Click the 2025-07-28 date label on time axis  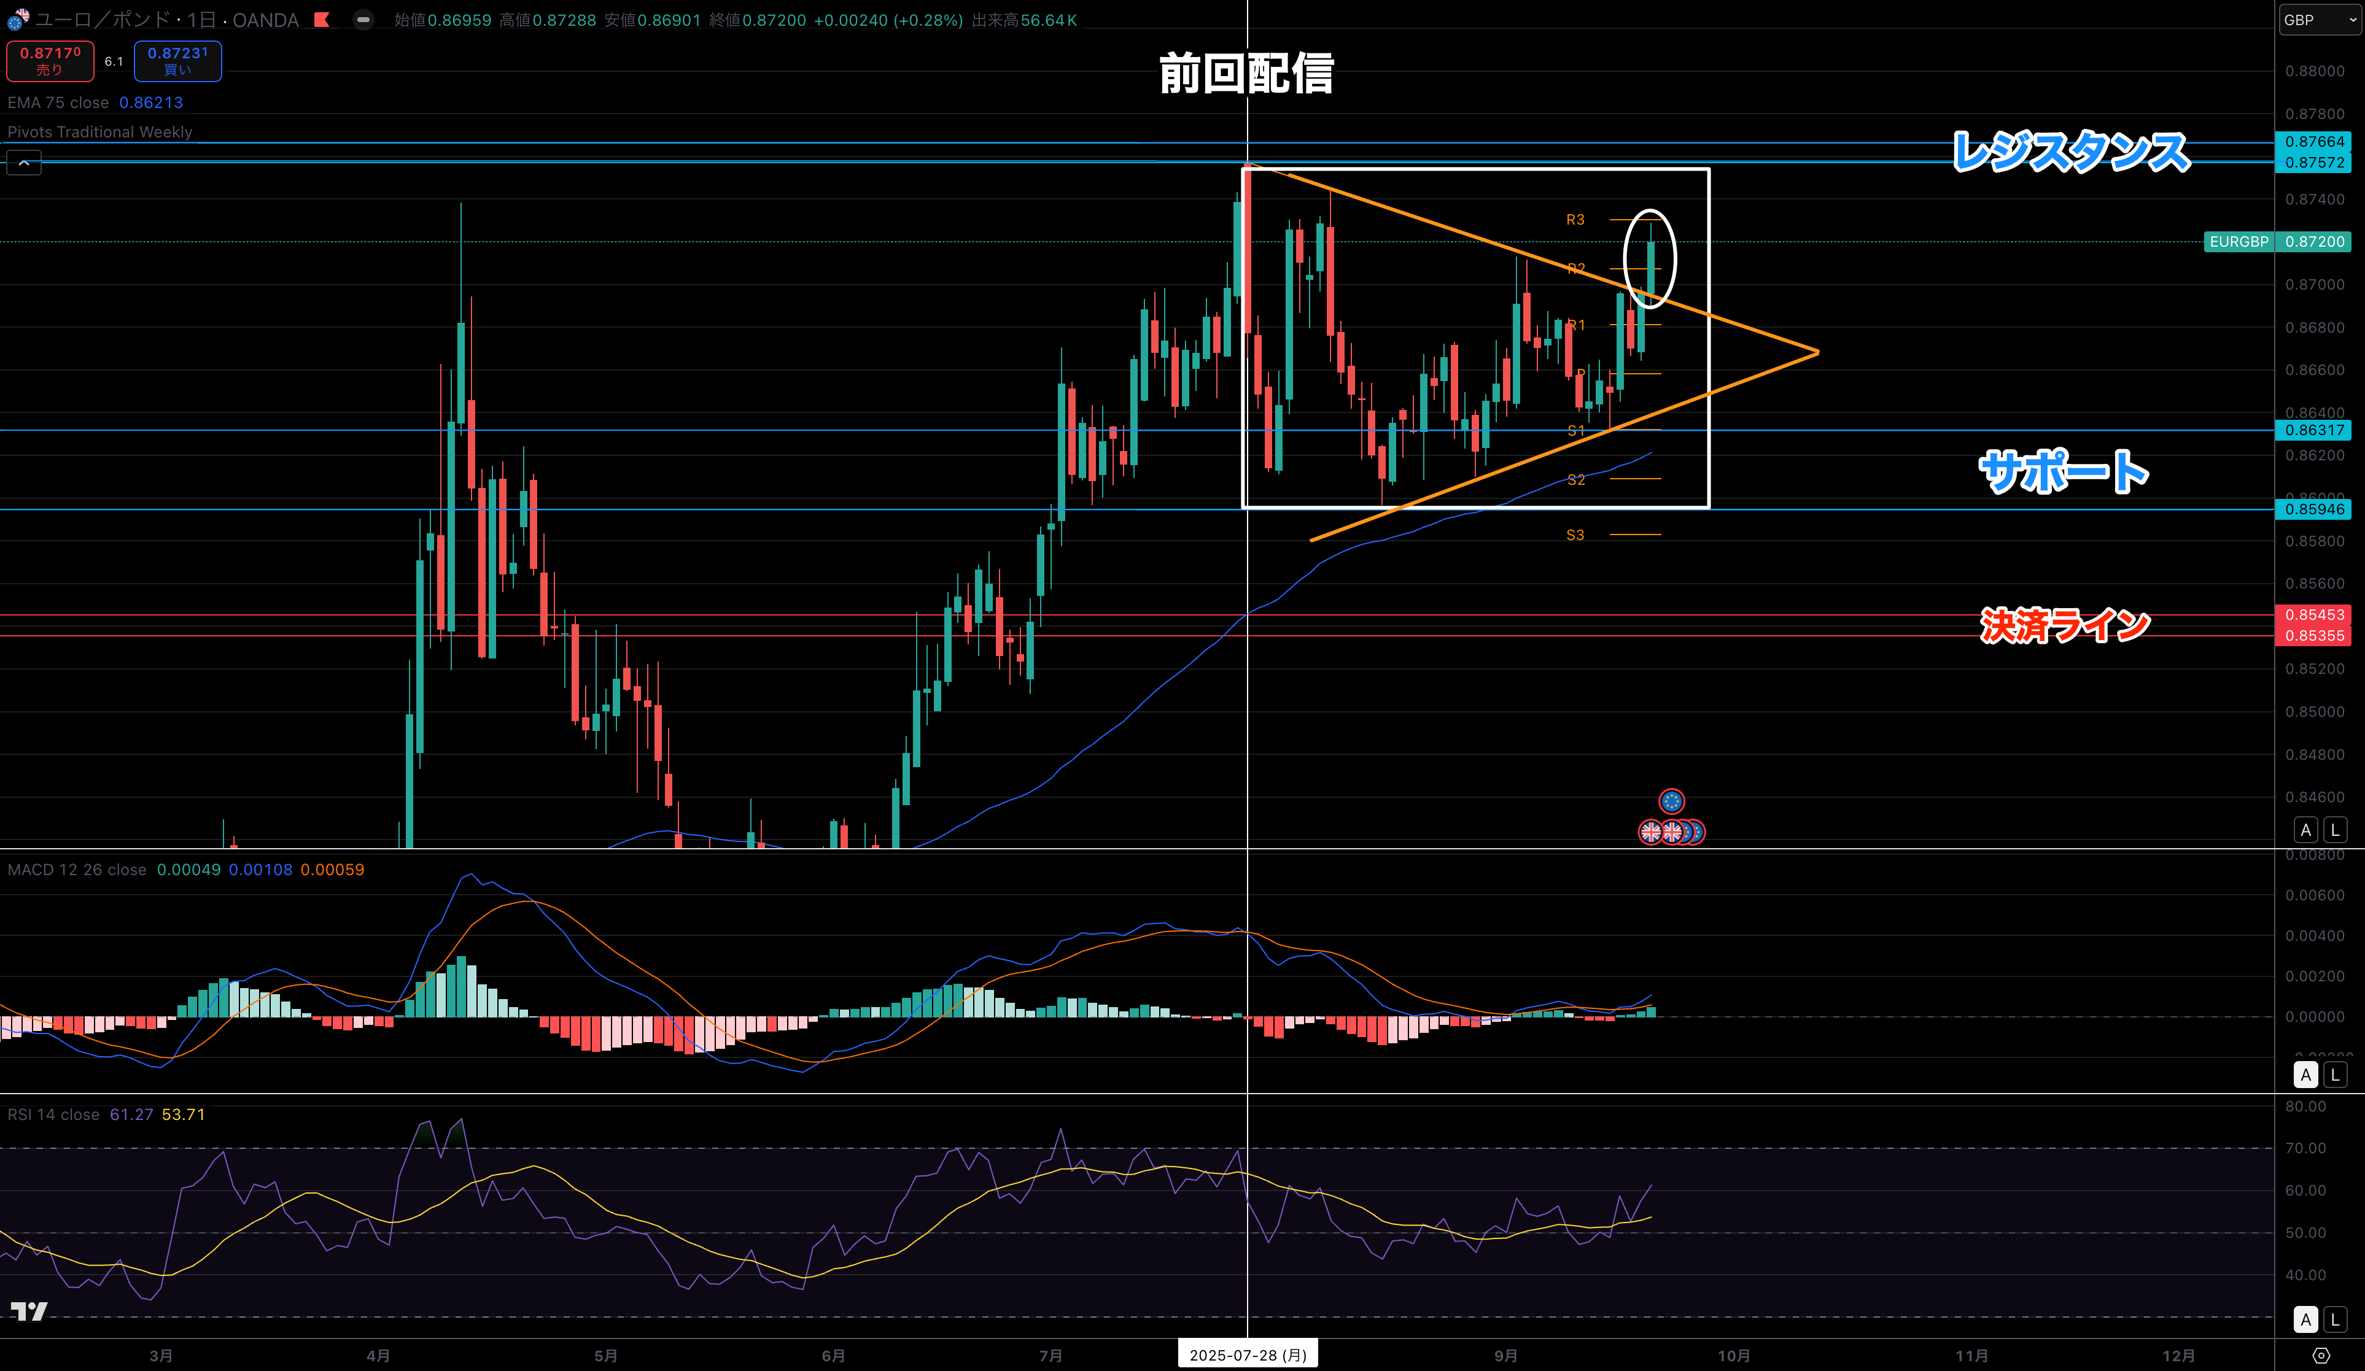pyautogui.click(x=1247, y=1354)
